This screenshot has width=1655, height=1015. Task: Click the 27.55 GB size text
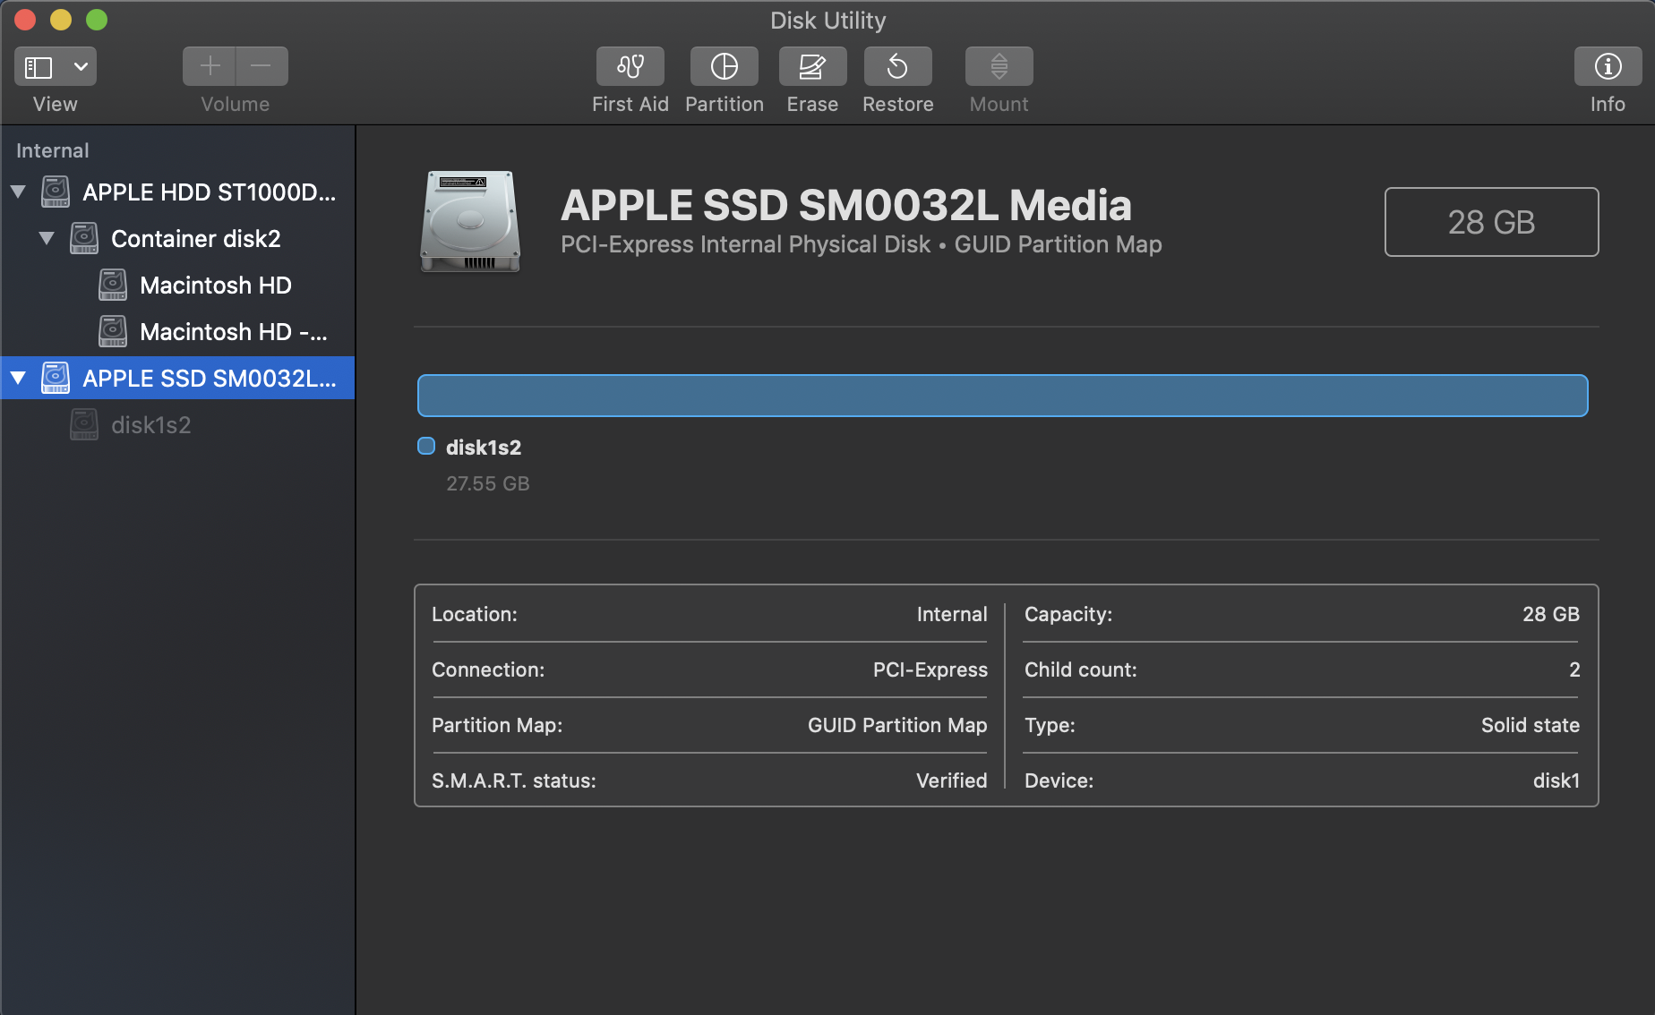coord(488,483)
